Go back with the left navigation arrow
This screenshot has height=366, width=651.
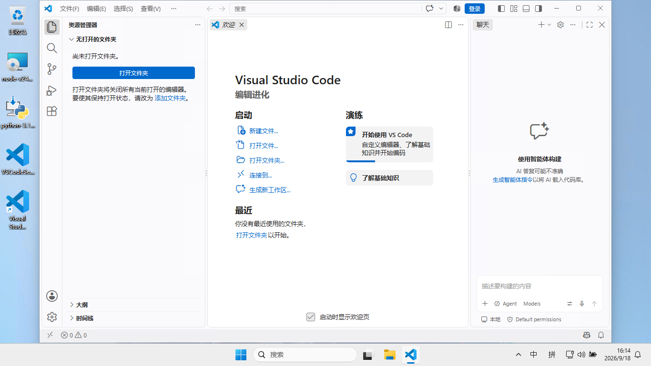(210, 9)
